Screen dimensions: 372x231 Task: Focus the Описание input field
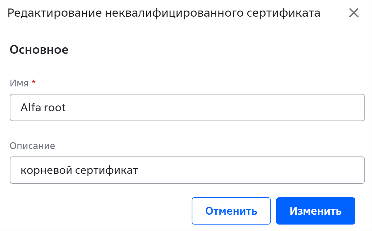187,170
